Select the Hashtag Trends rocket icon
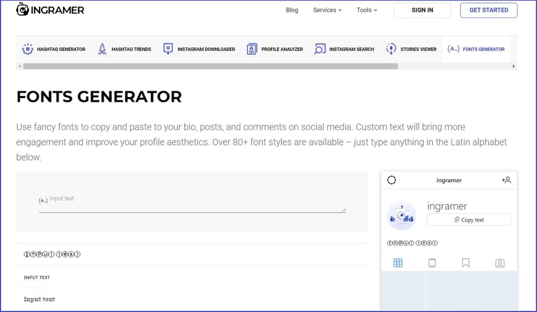The width and height of the screenshot is (537, 312). (102, 49)
